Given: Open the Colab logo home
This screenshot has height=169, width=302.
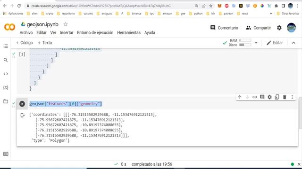Looking at the screenshot, I should (x=9, y=27).
